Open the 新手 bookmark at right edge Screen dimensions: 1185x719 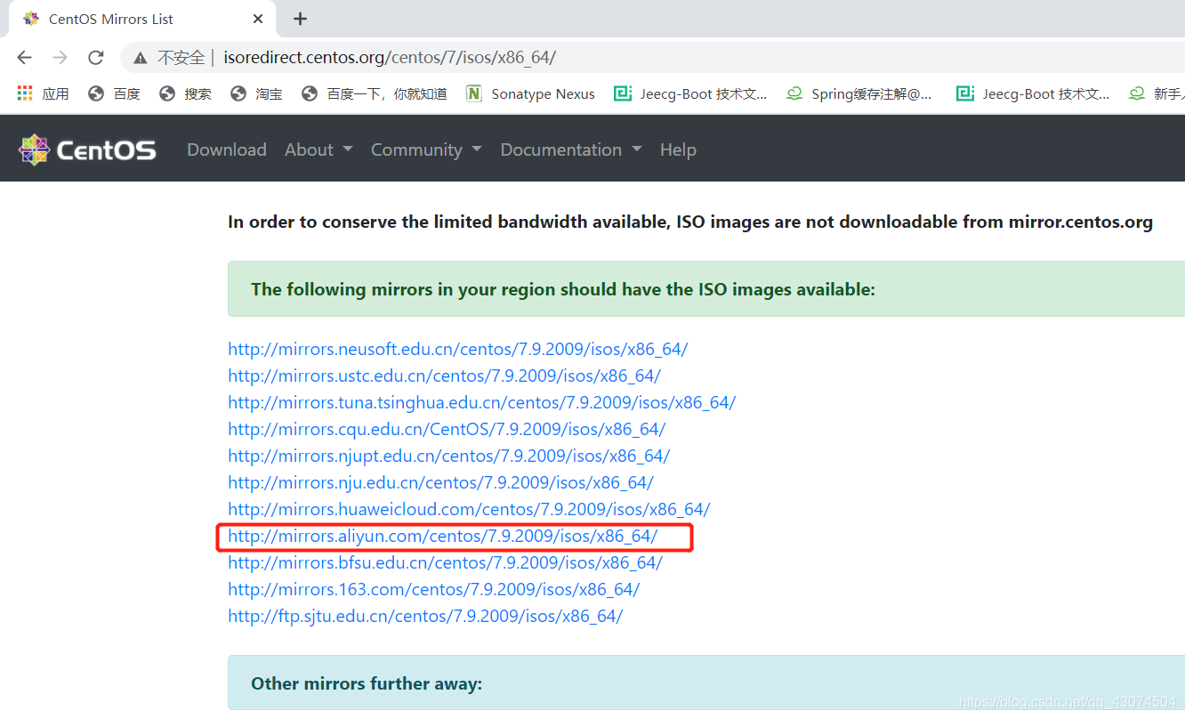point(1157,93)
